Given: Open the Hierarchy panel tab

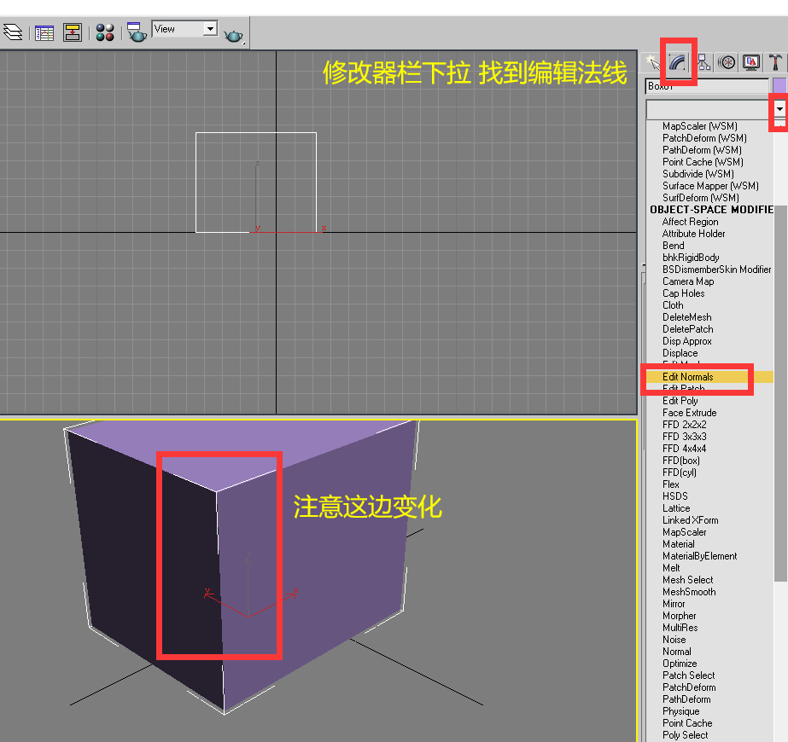Looking at the screenshot, I should point(703,62).
